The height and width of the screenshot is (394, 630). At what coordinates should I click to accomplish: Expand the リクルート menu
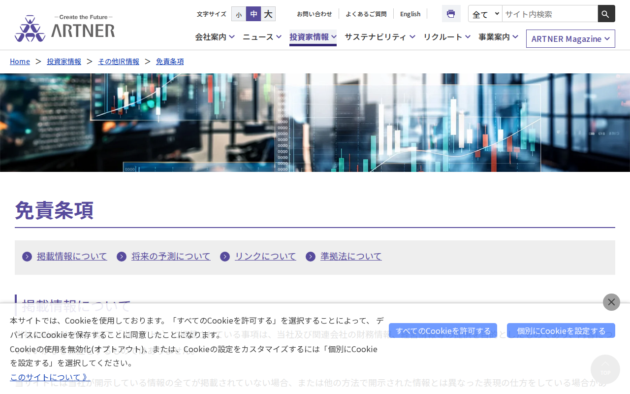[x=447, y=37]
